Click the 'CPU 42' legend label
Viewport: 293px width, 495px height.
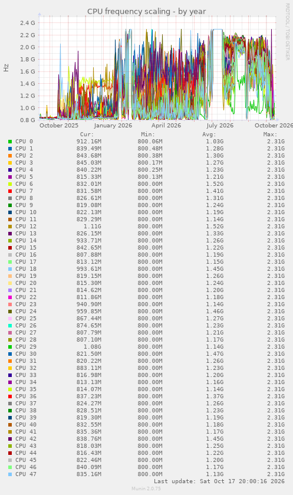click(26, 438)
